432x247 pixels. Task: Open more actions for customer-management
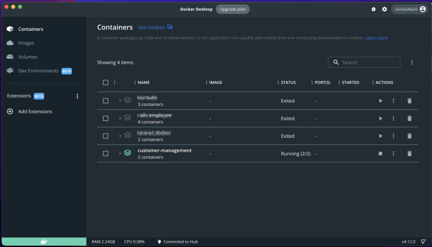393,154
